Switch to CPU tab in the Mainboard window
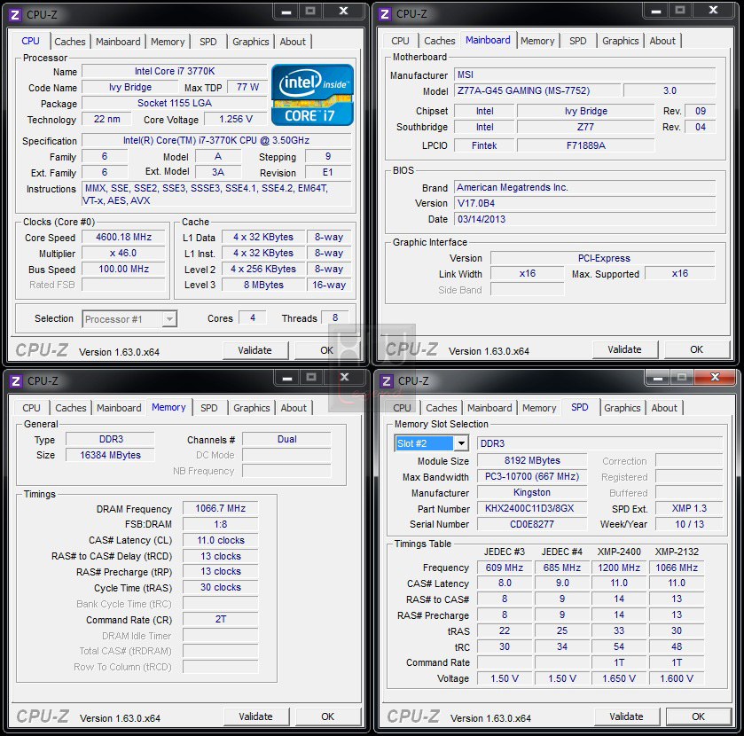Image resolution: width=744 pixels, height=736 pixels. tap(400, 41)
